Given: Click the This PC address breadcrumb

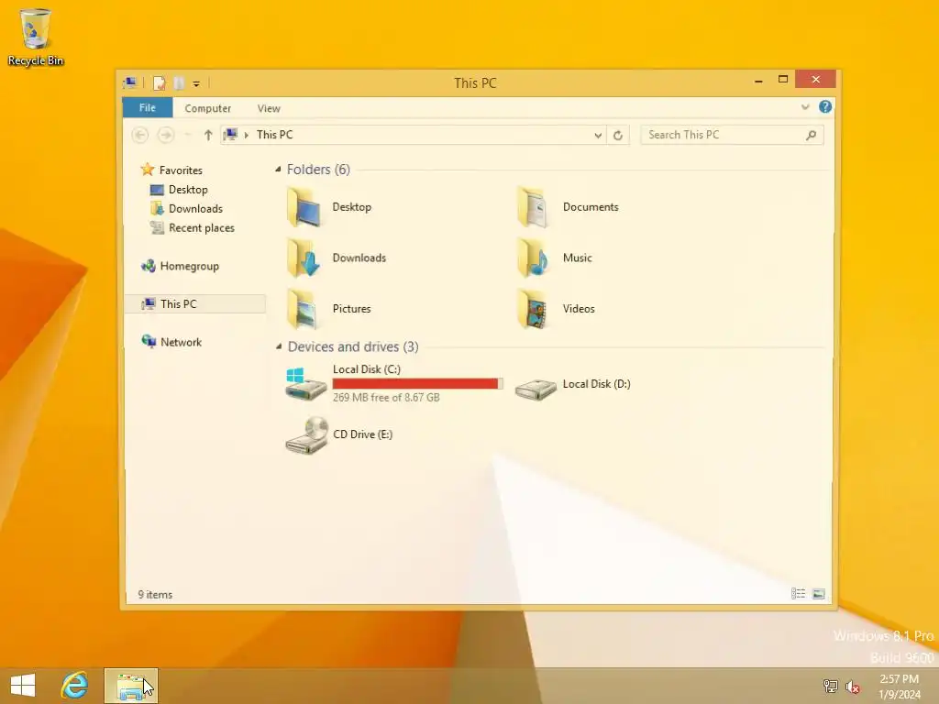Looking at the screenshot, I should pos(275,136).
